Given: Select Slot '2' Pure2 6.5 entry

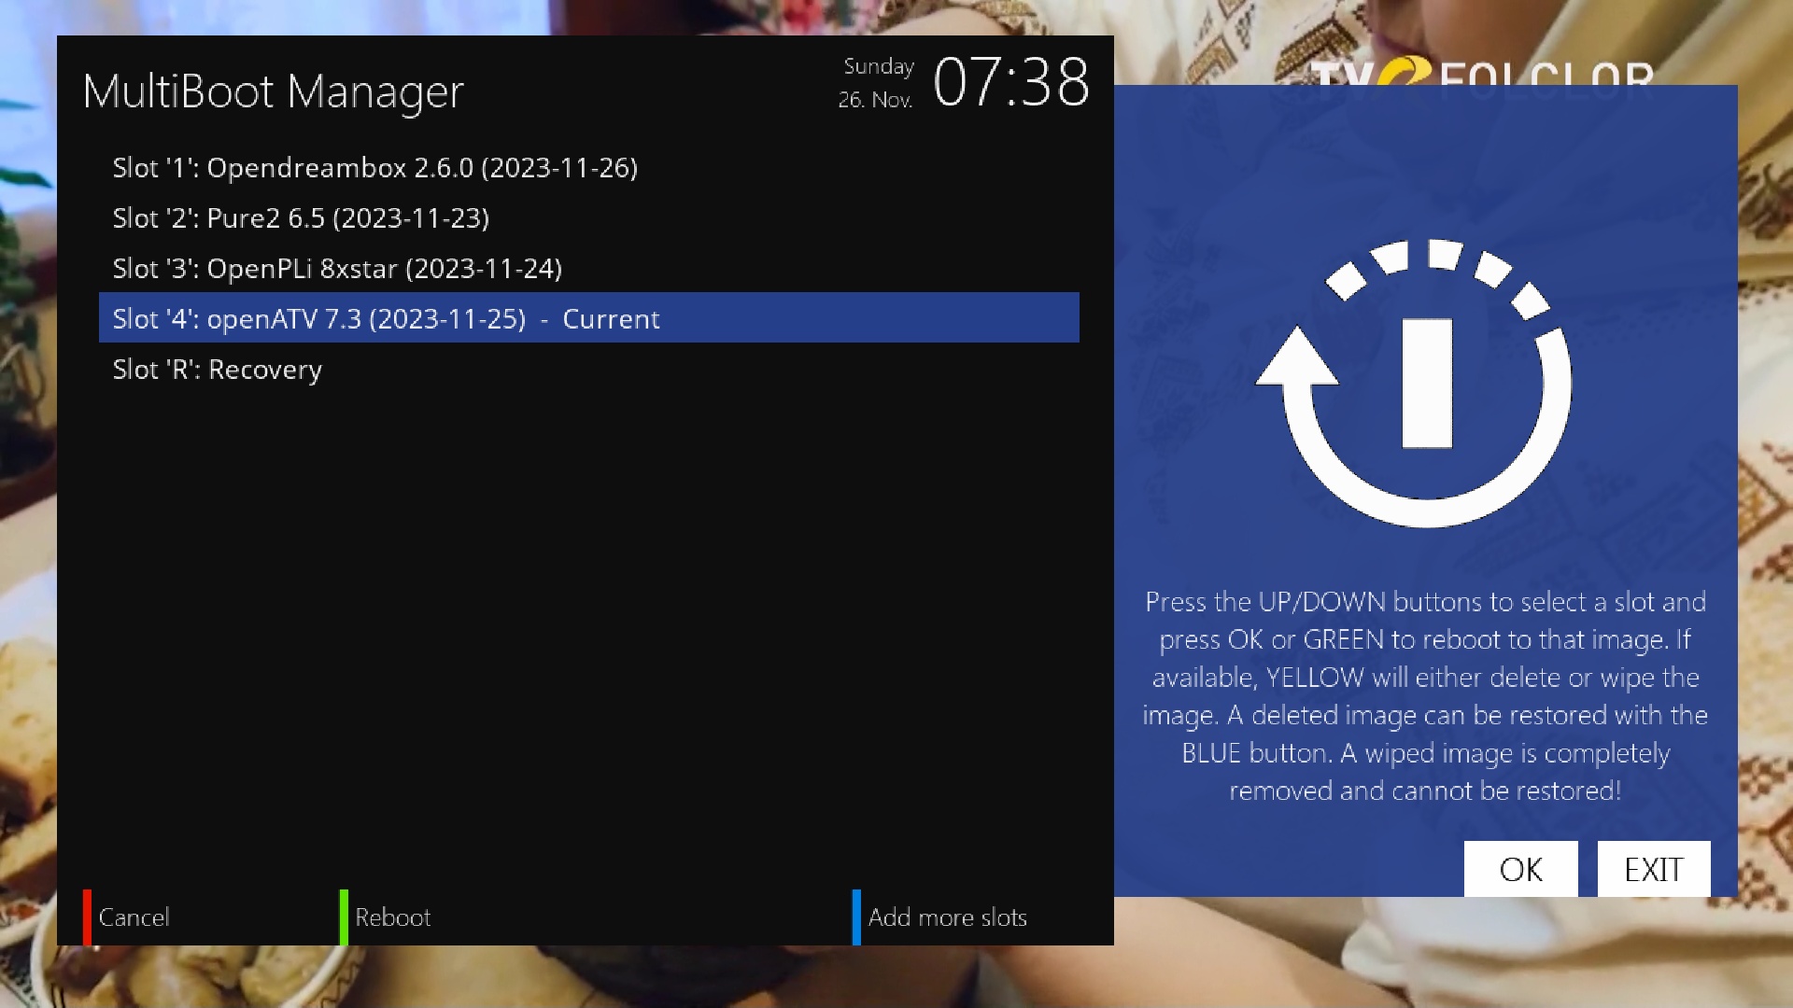Looking at the screenshot, I should [x=589, y=217].
